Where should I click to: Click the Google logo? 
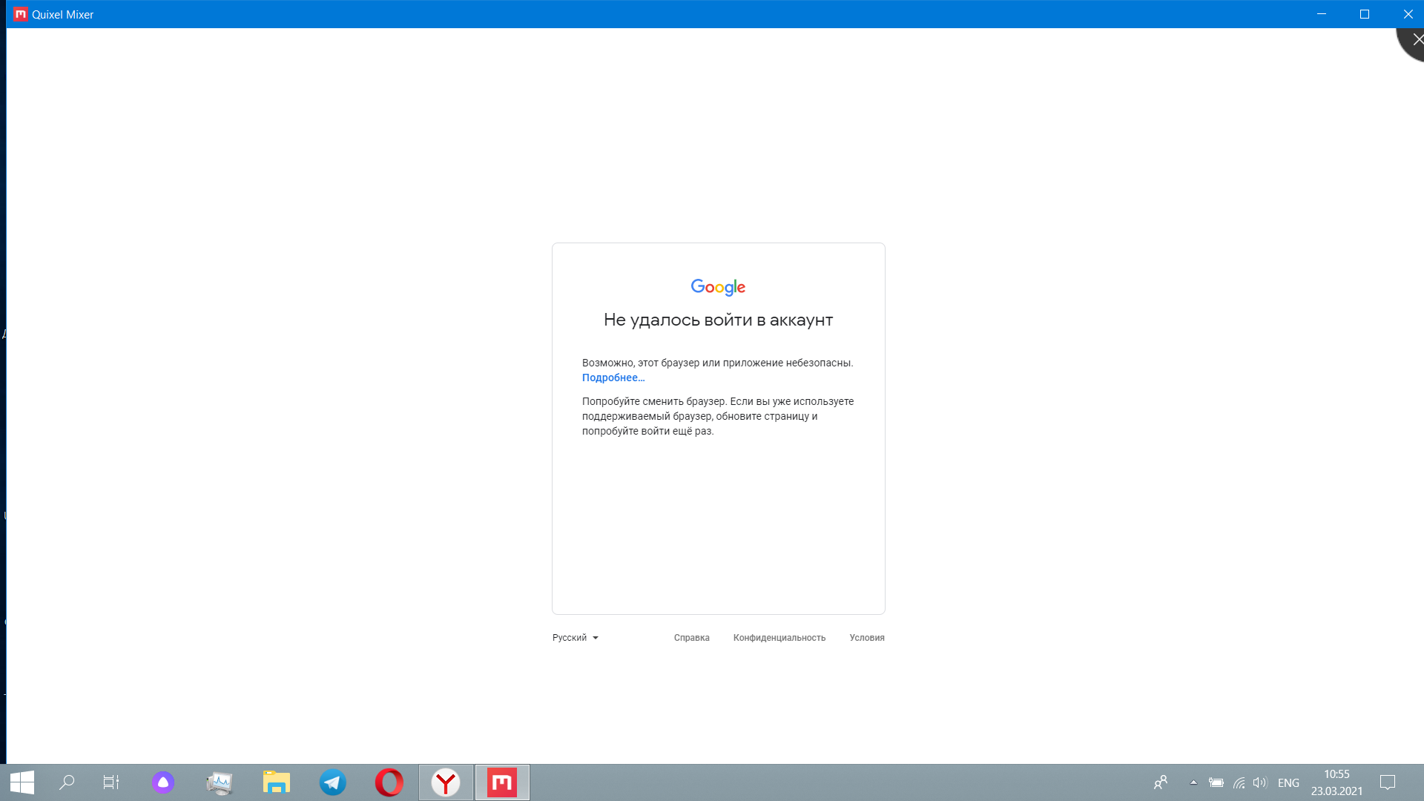[718, 287]
